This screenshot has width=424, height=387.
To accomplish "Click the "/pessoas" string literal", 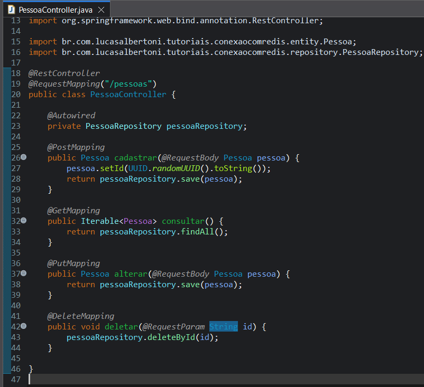I will click(x=128, y=83).
